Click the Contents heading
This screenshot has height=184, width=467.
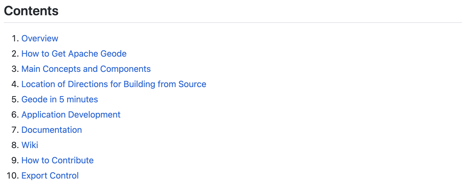click(x=31, y=11)
